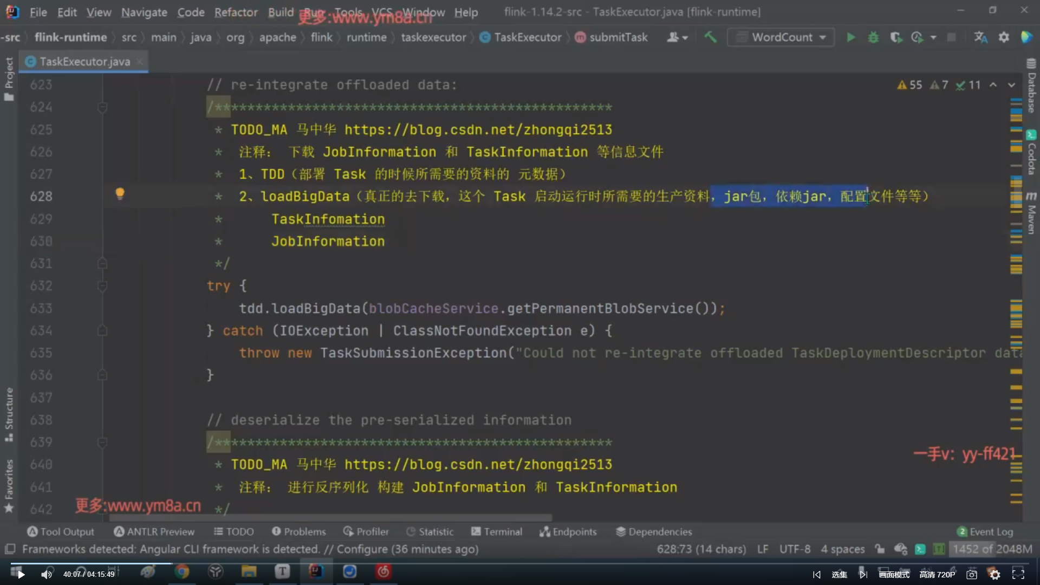Mute the video player volume
The width and height of the screenshot is (1040, 585).
pos(47,574)
